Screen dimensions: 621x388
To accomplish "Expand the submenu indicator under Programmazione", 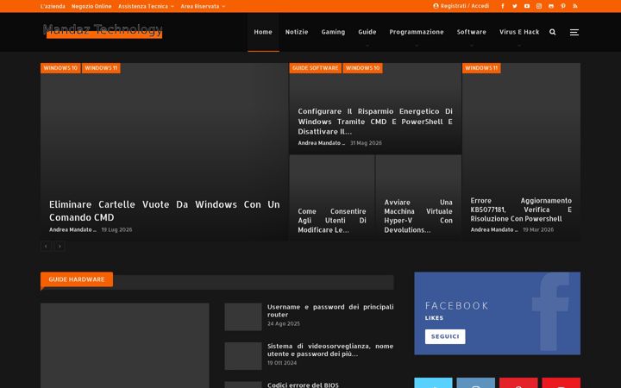I will [417, 46].
